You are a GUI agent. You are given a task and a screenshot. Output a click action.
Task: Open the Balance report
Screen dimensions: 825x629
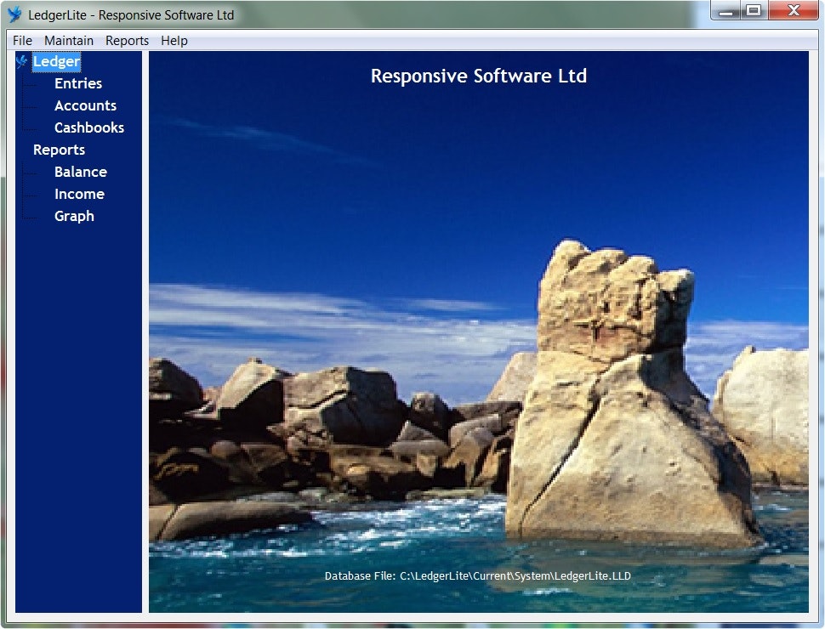click(x=81, y=172)
